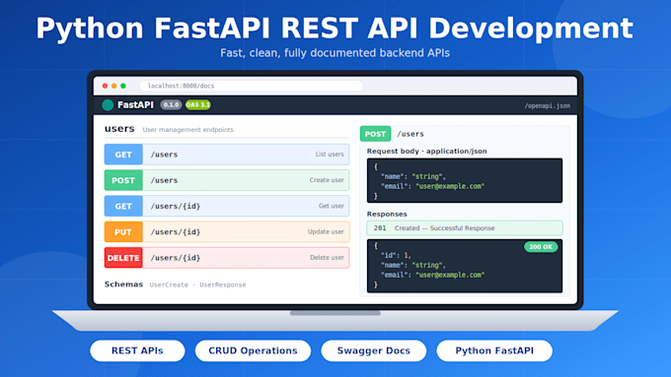Click the orange window dot in browser
The height and width of the screenshot is (377, 671).
pos(113,86)
